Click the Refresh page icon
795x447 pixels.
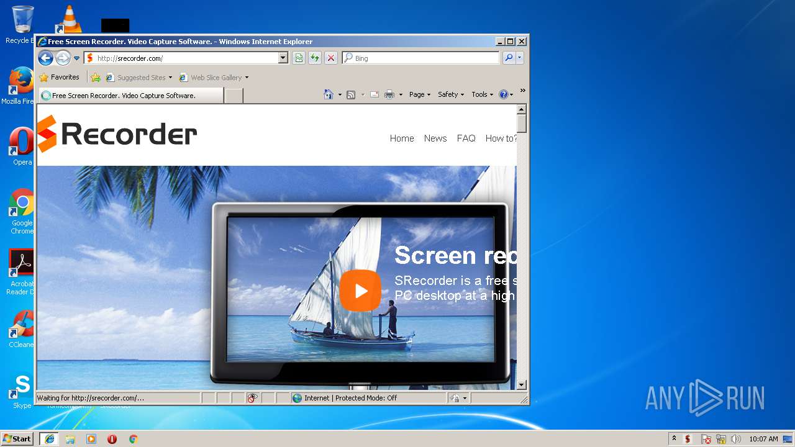click(315, 58)
